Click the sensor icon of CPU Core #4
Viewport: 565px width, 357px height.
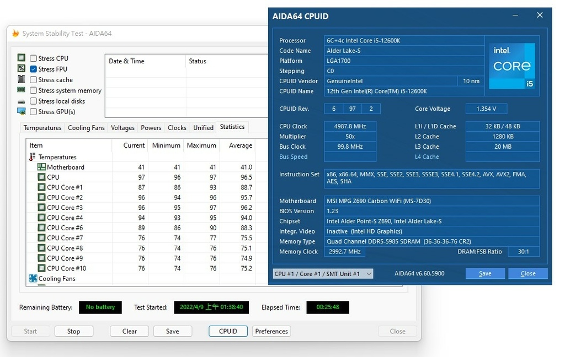click(41, 218)
